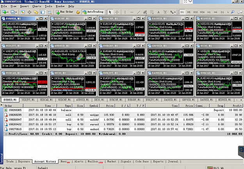Open the Mailbox terminal tab
Screen dimensions: 244x169
tap(95, 162)
